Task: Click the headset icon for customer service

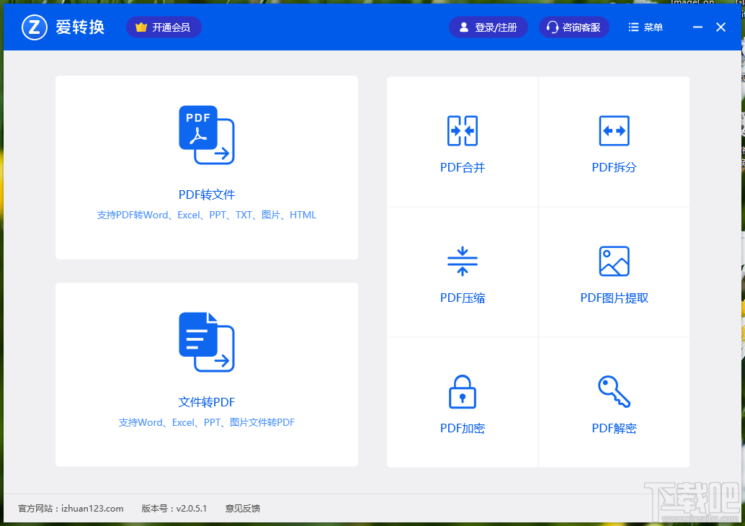Action: coord(553,27)
